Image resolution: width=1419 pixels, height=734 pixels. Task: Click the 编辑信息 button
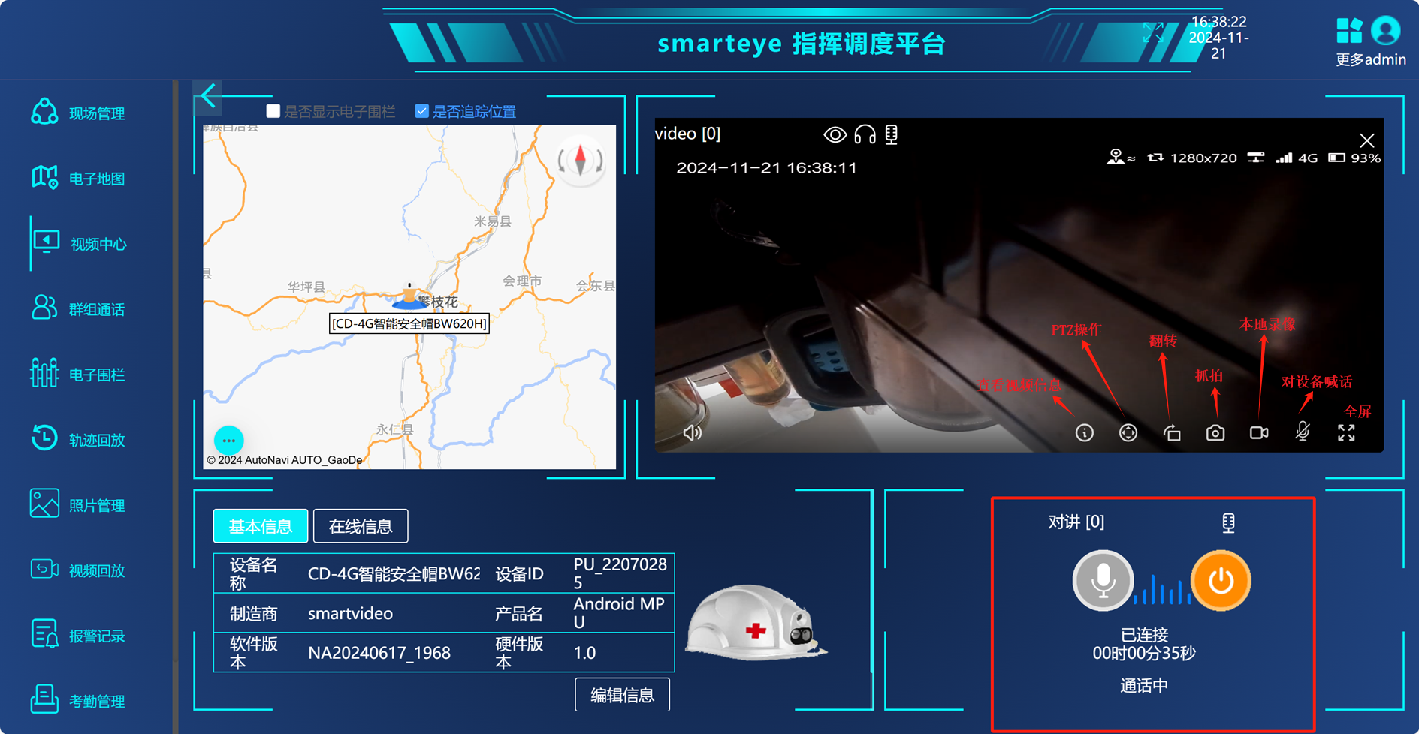(622, 695)
